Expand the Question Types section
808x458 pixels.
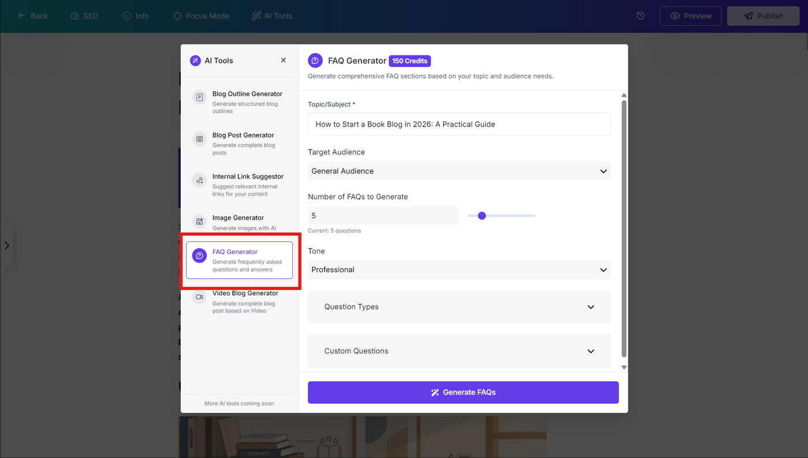click(459, 307)
